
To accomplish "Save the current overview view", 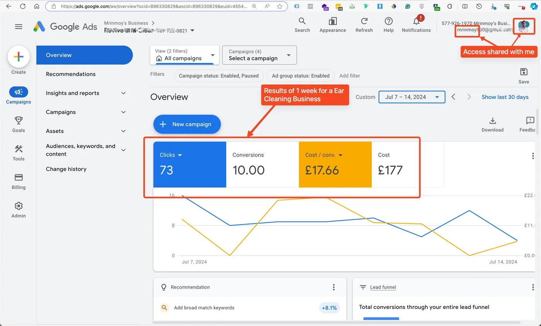I will coord(524,75).
